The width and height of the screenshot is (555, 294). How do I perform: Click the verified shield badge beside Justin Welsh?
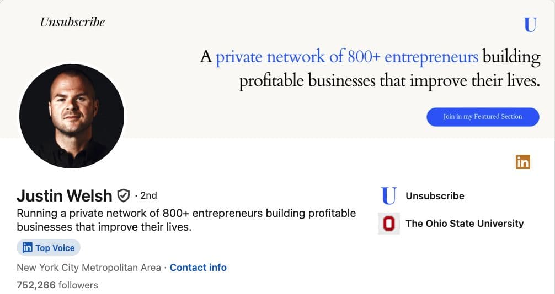(124, 195)
